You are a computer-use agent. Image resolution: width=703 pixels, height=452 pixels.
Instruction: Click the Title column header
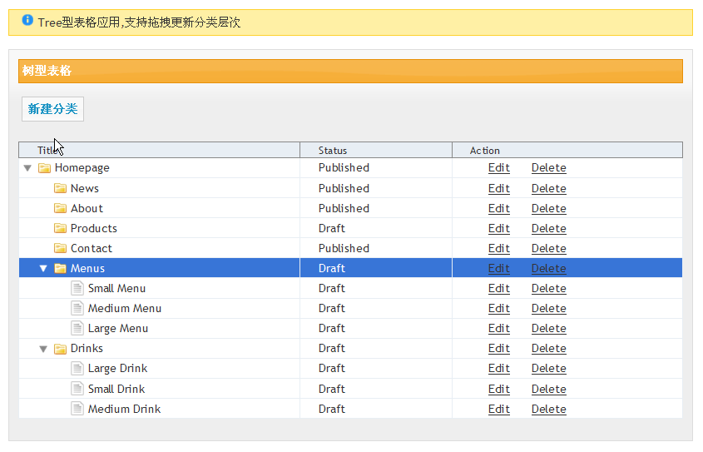(159, 150)
